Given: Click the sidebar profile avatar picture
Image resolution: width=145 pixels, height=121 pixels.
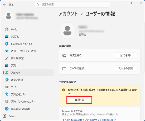Looking at the screenshot, I should coord(8,16).
